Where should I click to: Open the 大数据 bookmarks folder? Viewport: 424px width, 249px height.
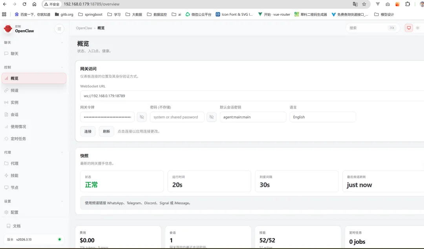coord(134,15)
